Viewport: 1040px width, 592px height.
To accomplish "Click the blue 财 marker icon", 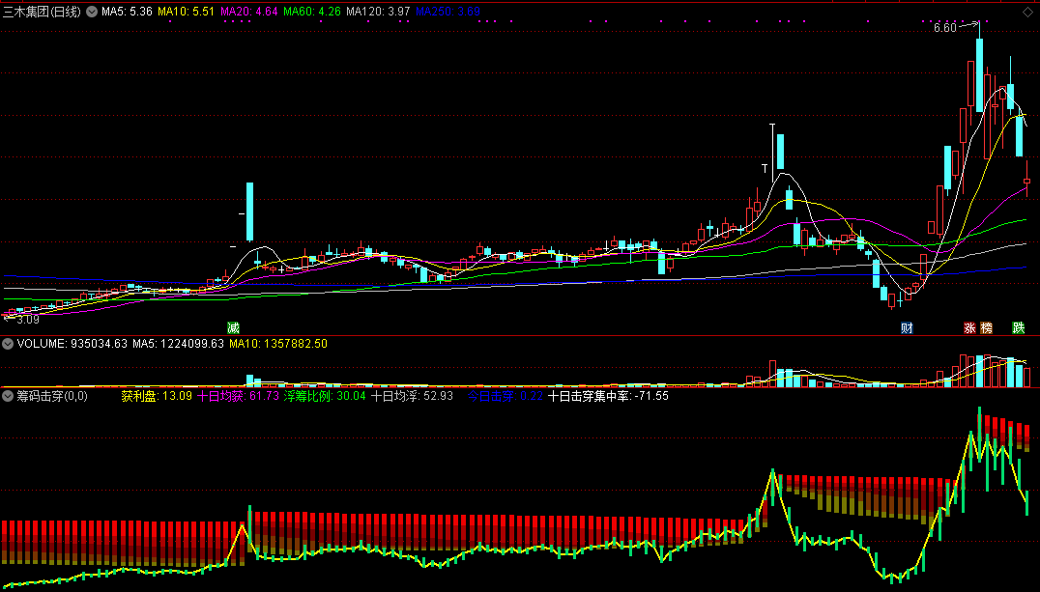I will pos(907,327).
